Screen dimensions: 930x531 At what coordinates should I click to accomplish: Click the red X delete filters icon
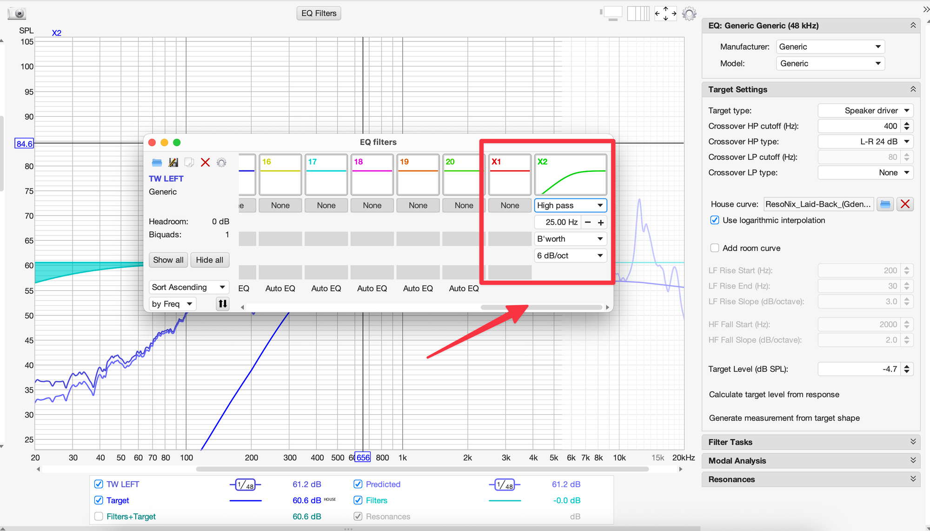click(205, 162)
